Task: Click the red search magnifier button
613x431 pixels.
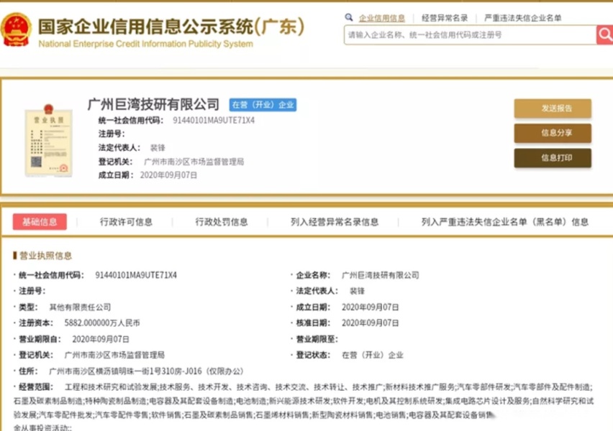Action: click(604, 34)
